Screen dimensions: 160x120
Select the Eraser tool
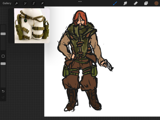pyautogui.click(x=136, y=3)
